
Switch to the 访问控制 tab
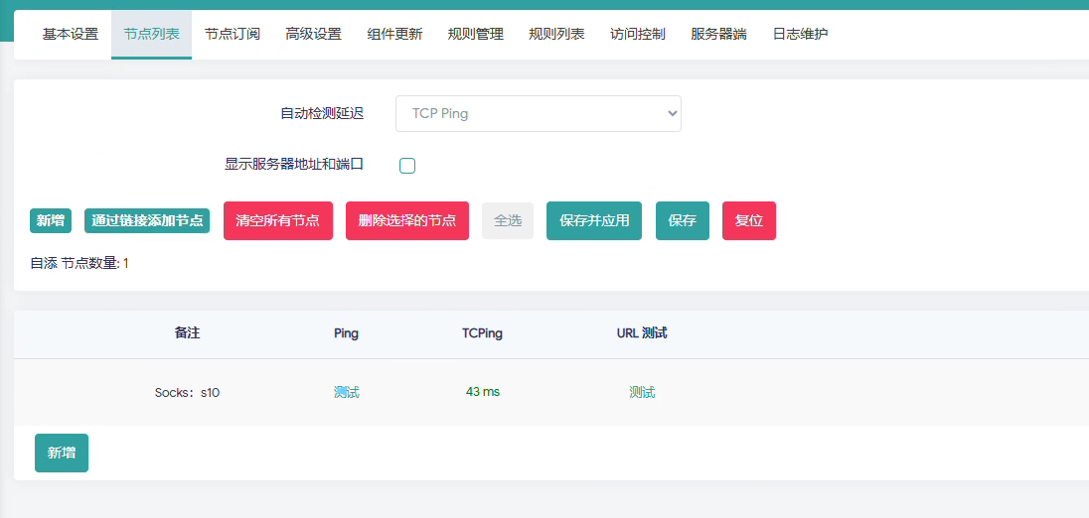(638, 34)
